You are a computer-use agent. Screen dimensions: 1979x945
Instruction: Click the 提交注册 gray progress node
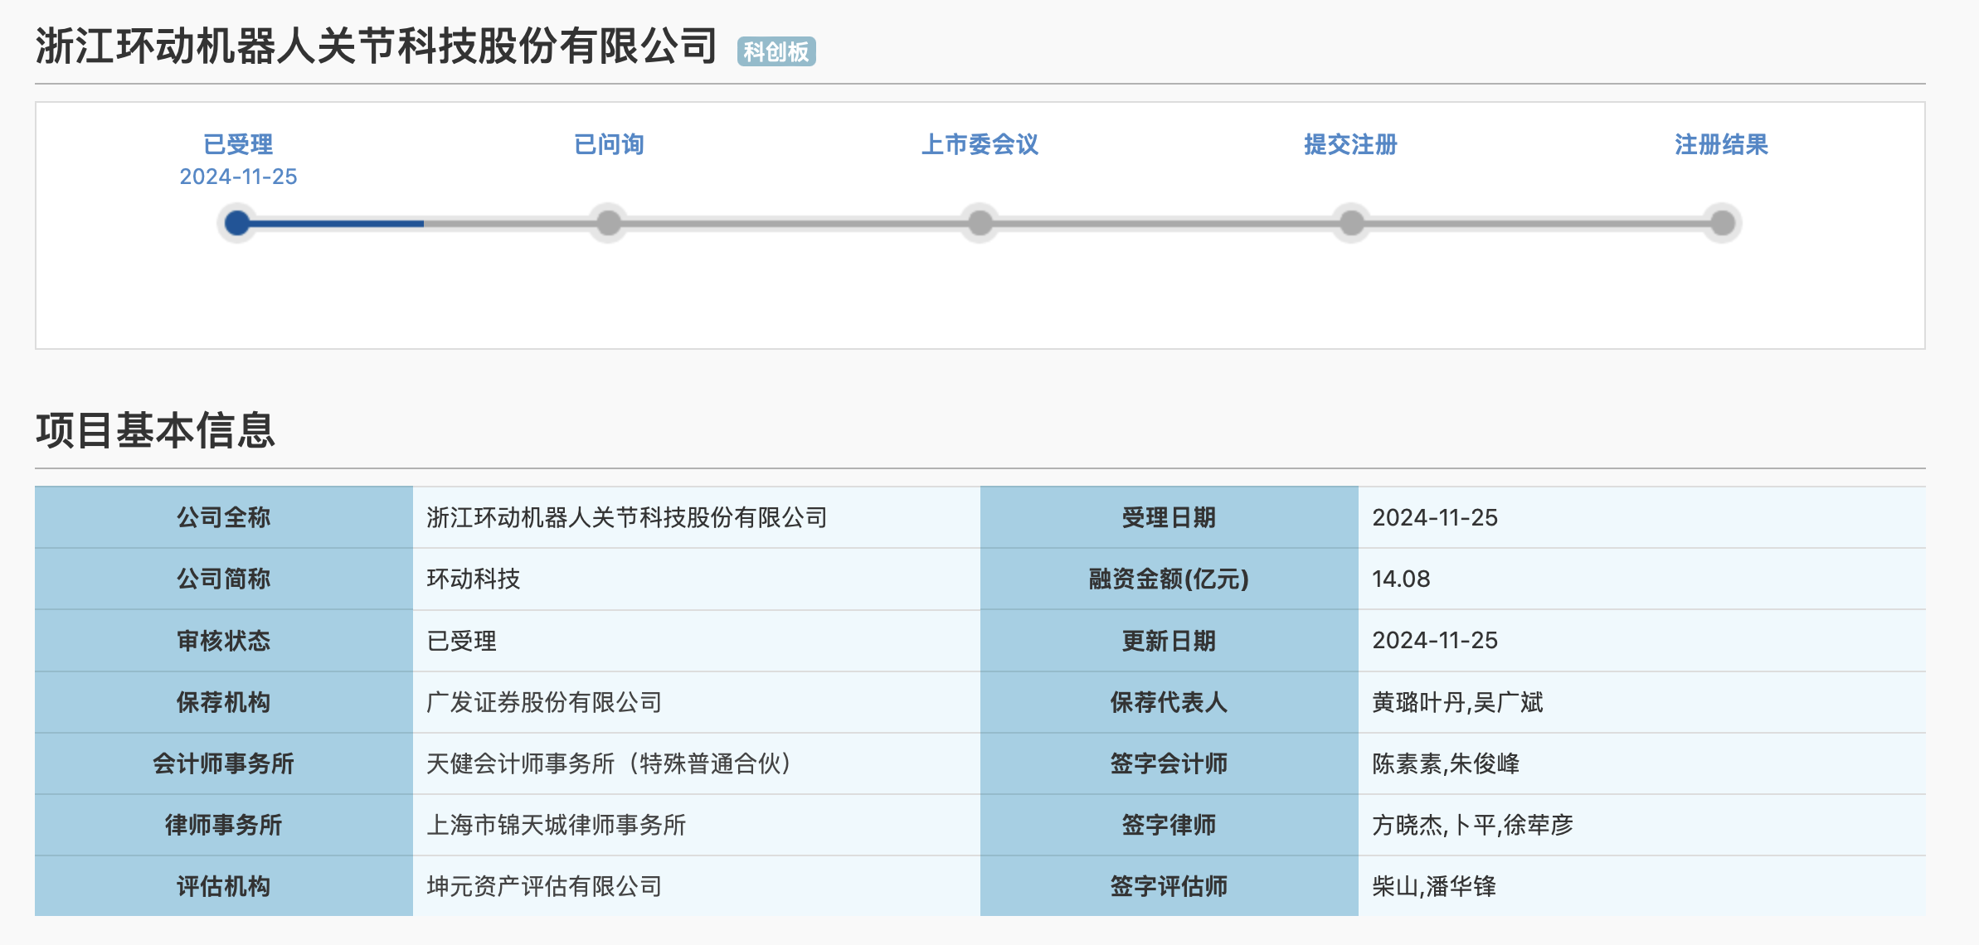tap(1351, 223)
